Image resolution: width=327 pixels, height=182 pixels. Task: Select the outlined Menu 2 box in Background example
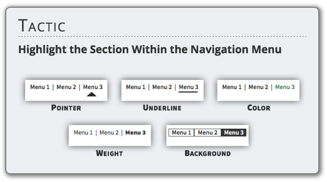tap(208, 133)
